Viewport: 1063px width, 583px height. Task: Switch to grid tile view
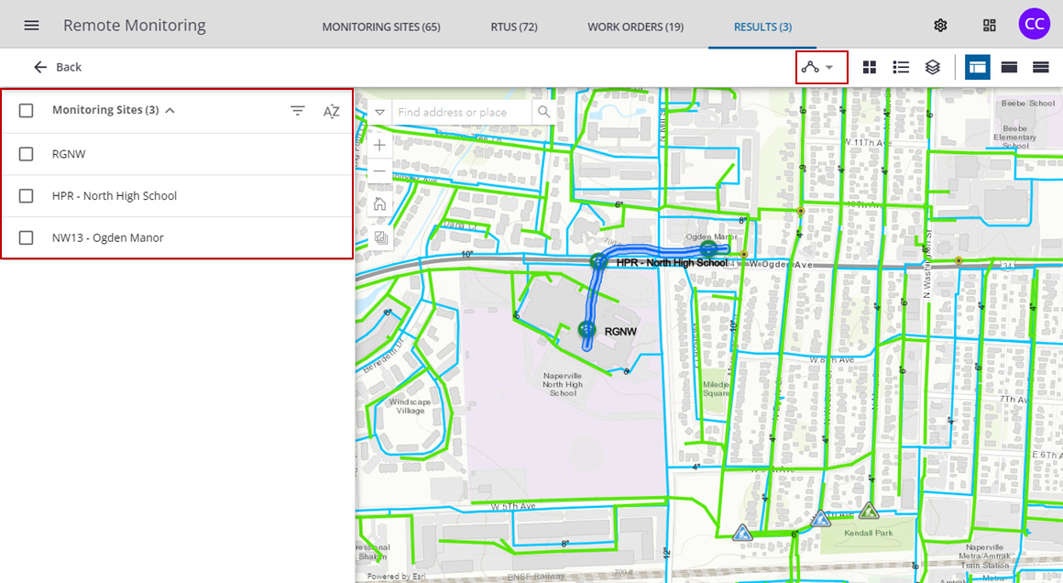coord(870,67)
